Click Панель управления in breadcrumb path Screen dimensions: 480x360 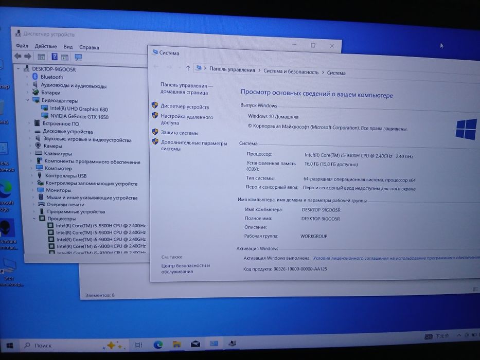[x=232, y=70]
